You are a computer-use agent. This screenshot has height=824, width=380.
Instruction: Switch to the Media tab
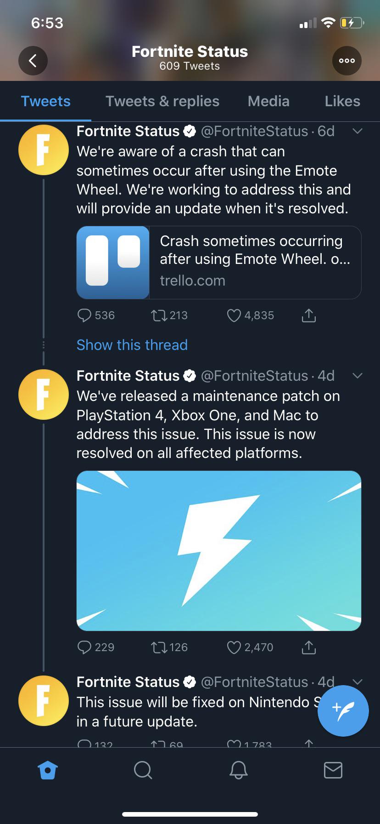click(x=268, y=101)
